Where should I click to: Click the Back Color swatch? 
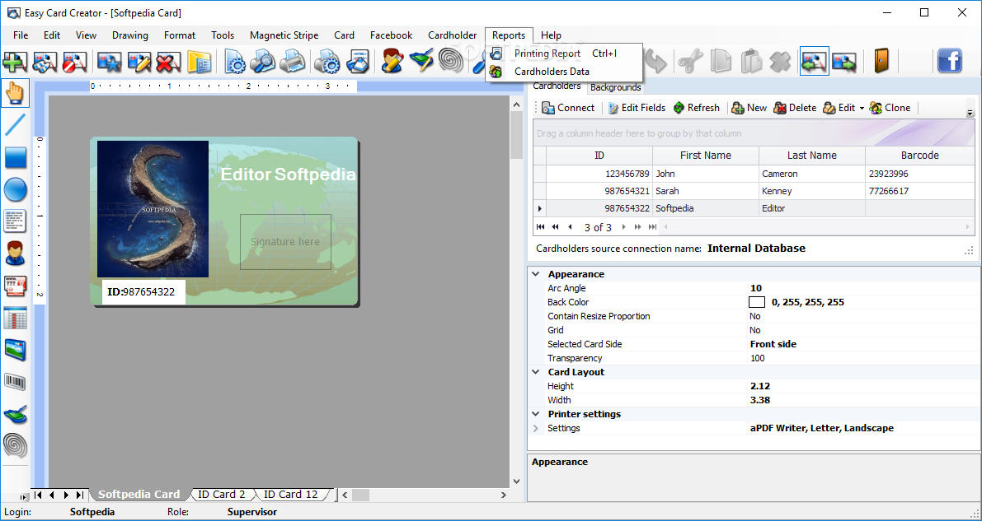[757, 302]
